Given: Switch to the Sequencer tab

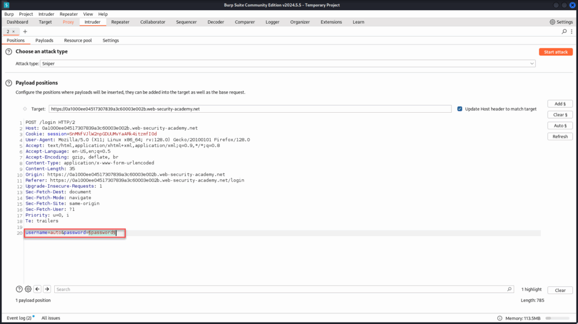Looking at the screenshot, I should pyautogui.click(x=186, y=22).
